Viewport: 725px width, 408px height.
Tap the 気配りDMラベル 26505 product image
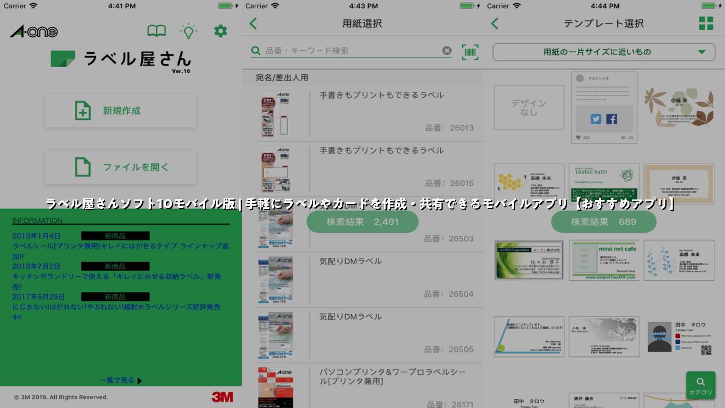tap(276, 335)
